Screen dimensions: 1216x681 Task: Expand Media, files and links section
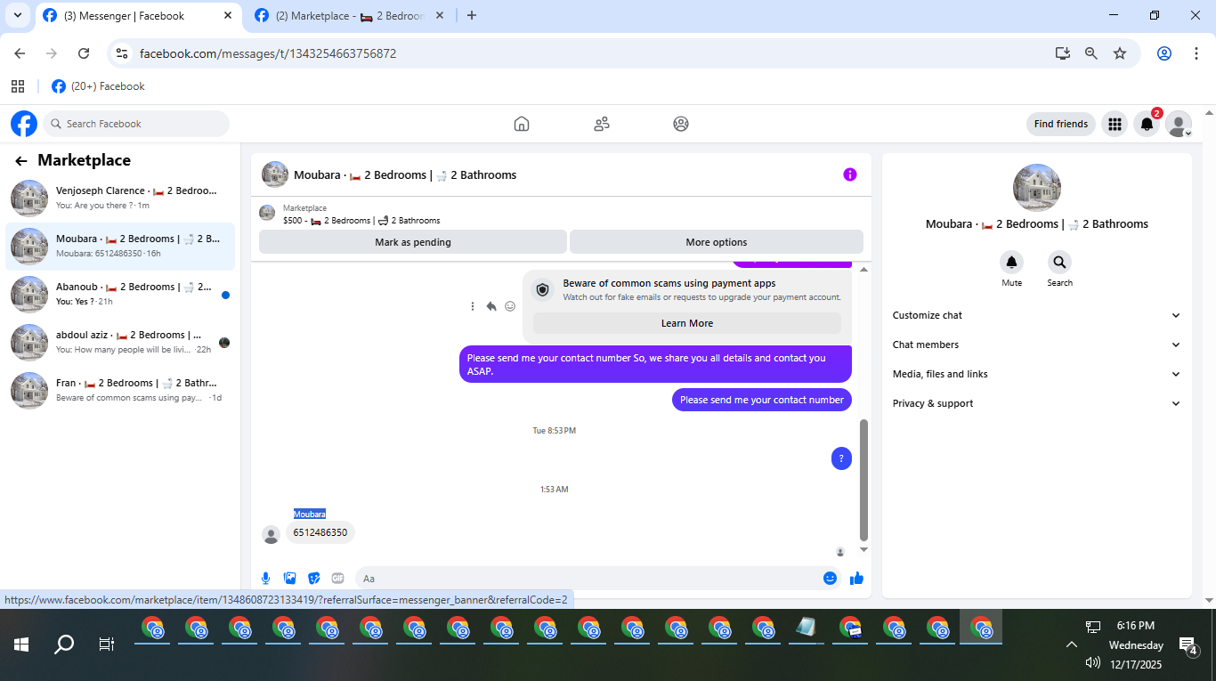(1036, 374)
